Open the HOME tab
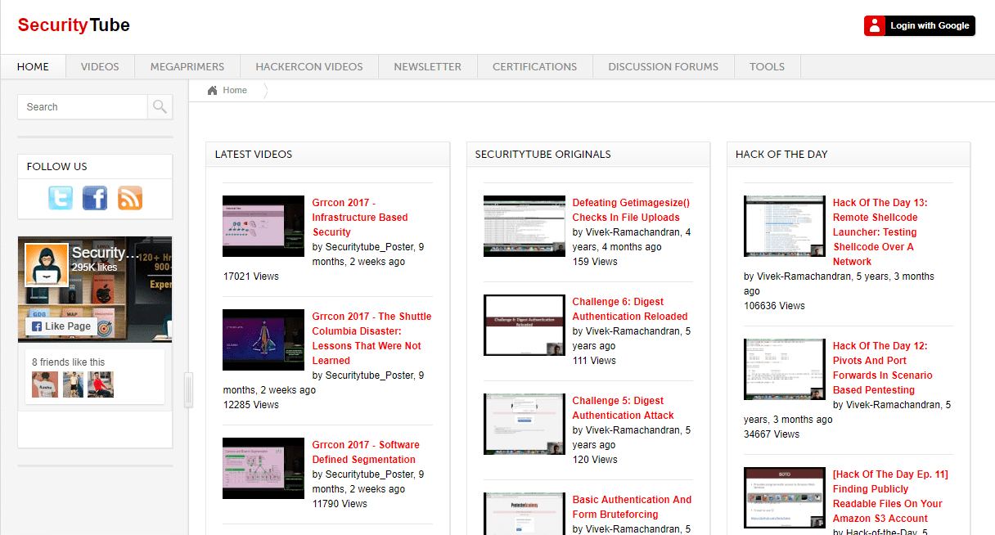Image resolution: width=995 pixels, height=535 pixels. coord(33,67)
